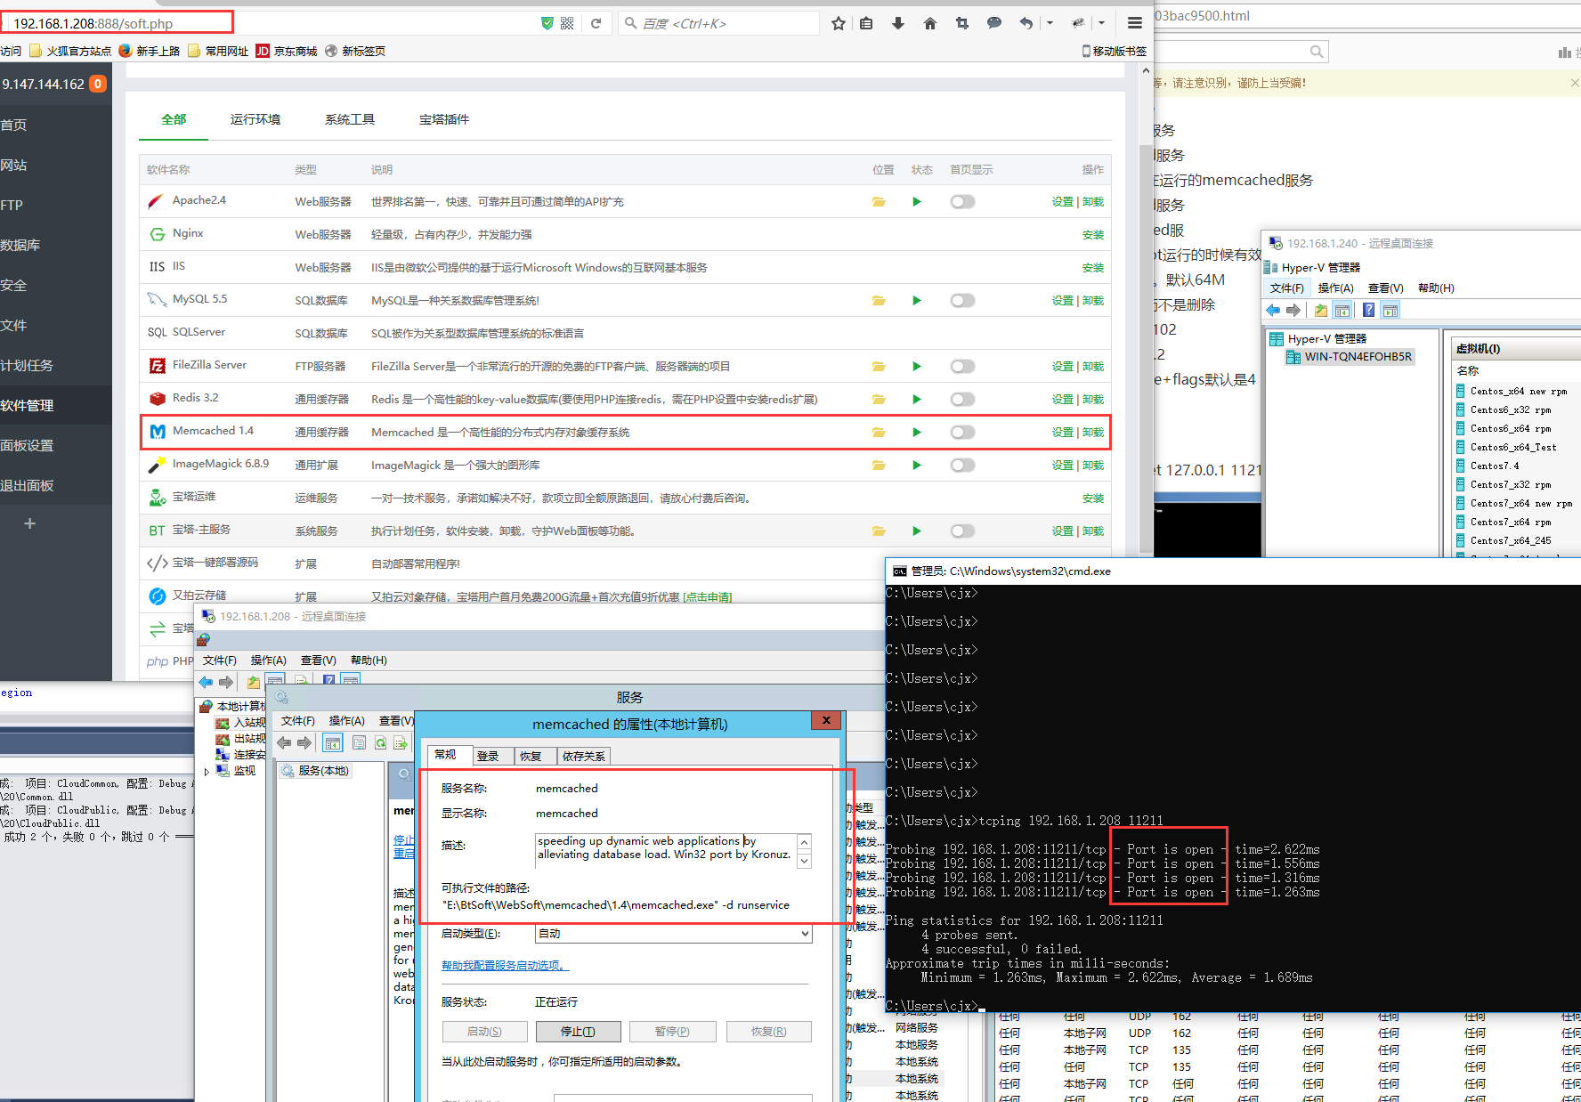Open 移动版书签 bookmarks folder

1114,51
